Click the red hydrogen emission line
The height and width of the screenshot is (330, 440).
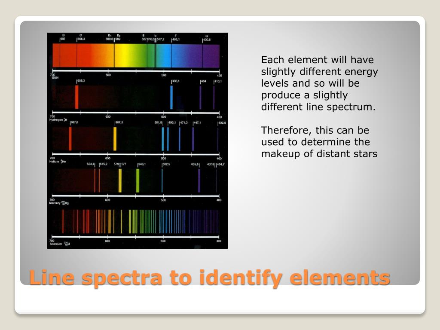coord(76,97)
